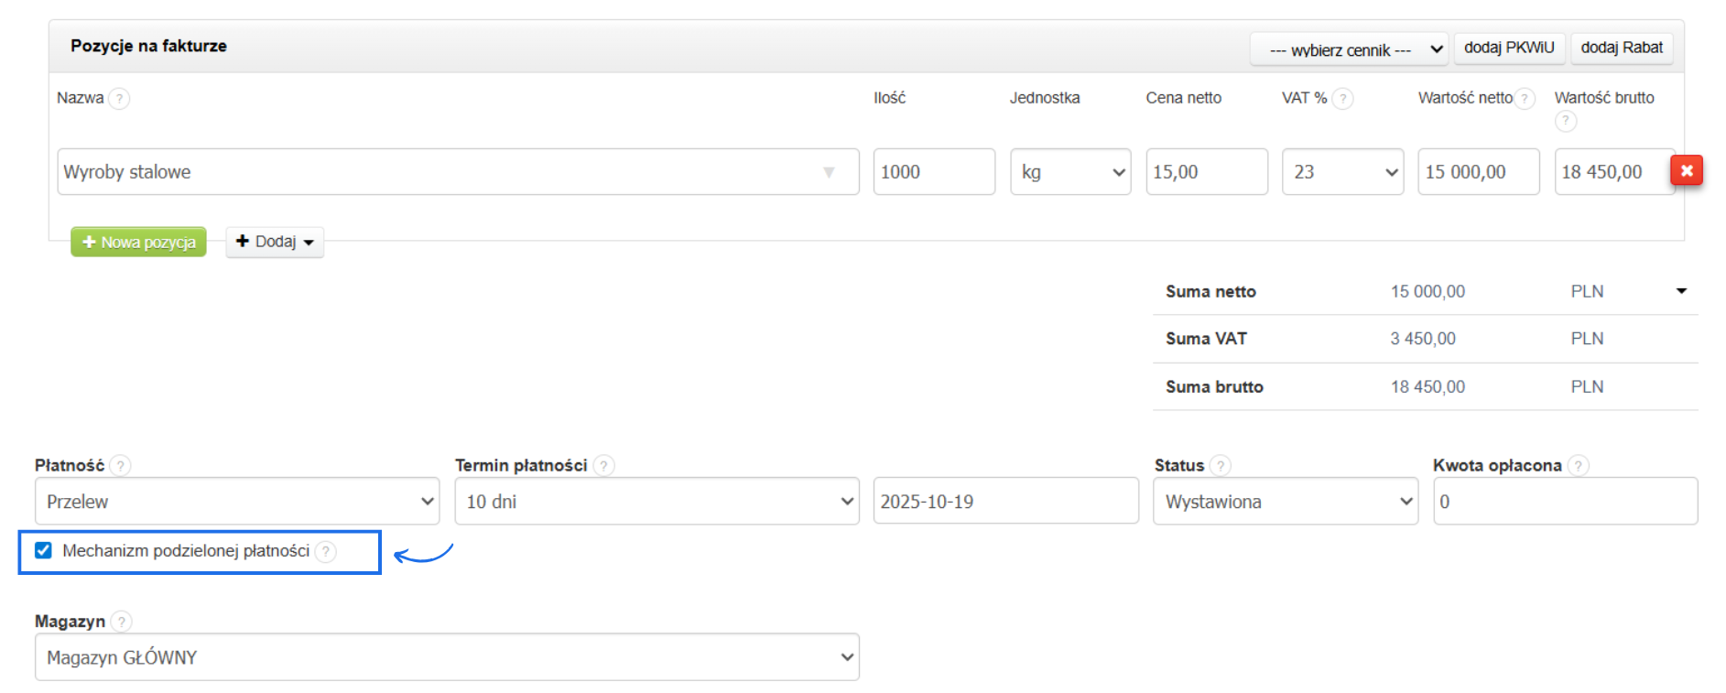Open the Dodaj dropdown menu button
1726x693 pixels.
click(x=275, y=242)
